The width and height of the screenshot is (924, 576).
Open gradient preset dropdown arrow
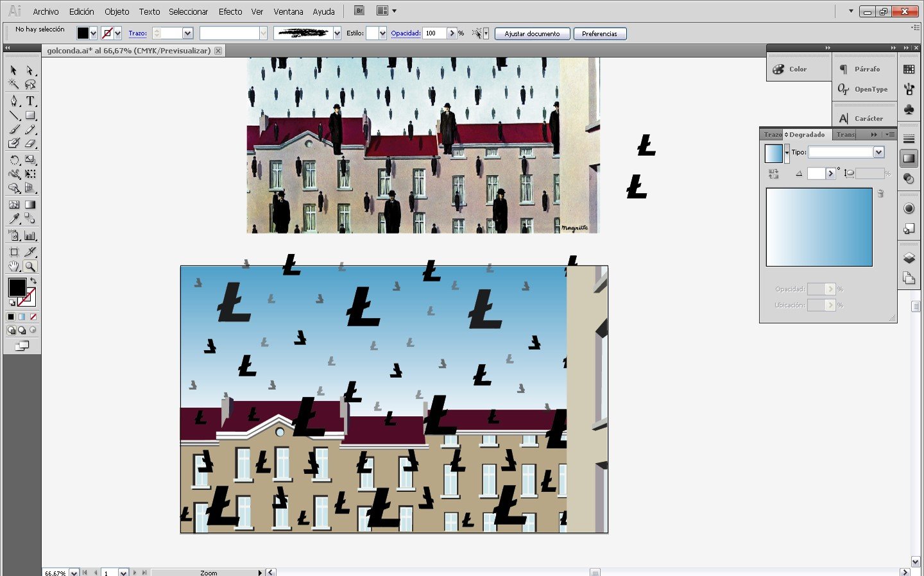787,153
